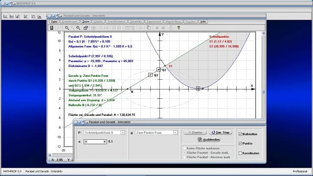Image resolution: width=313 pixels, height=176 pixels.
Task: Open the properties icon beside the zoom tools
Action: point(86,28)
